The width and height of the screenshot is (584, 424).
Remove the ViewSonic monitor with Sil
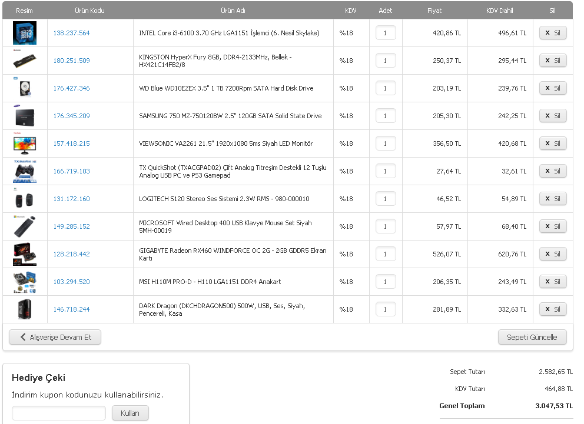coord(553,143)
